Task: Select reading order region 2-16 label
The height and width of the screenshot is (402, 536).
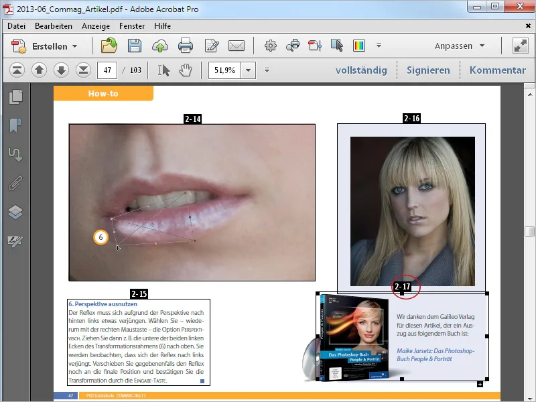Action: click(411, 119)
